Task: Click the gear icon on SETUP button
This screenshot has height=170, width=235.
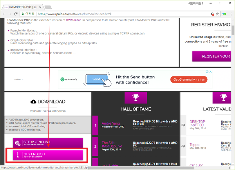Action: (x=18, y=143)
